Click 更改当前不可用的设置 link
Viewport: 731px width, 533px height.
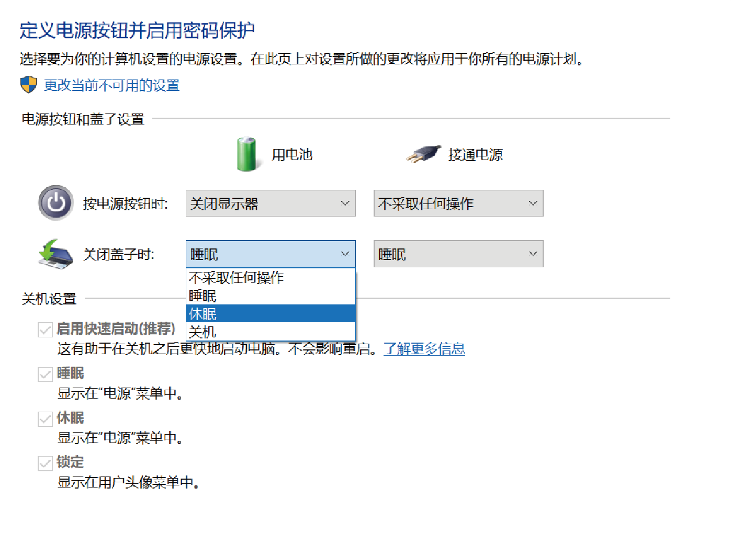(x=111, y=85)
